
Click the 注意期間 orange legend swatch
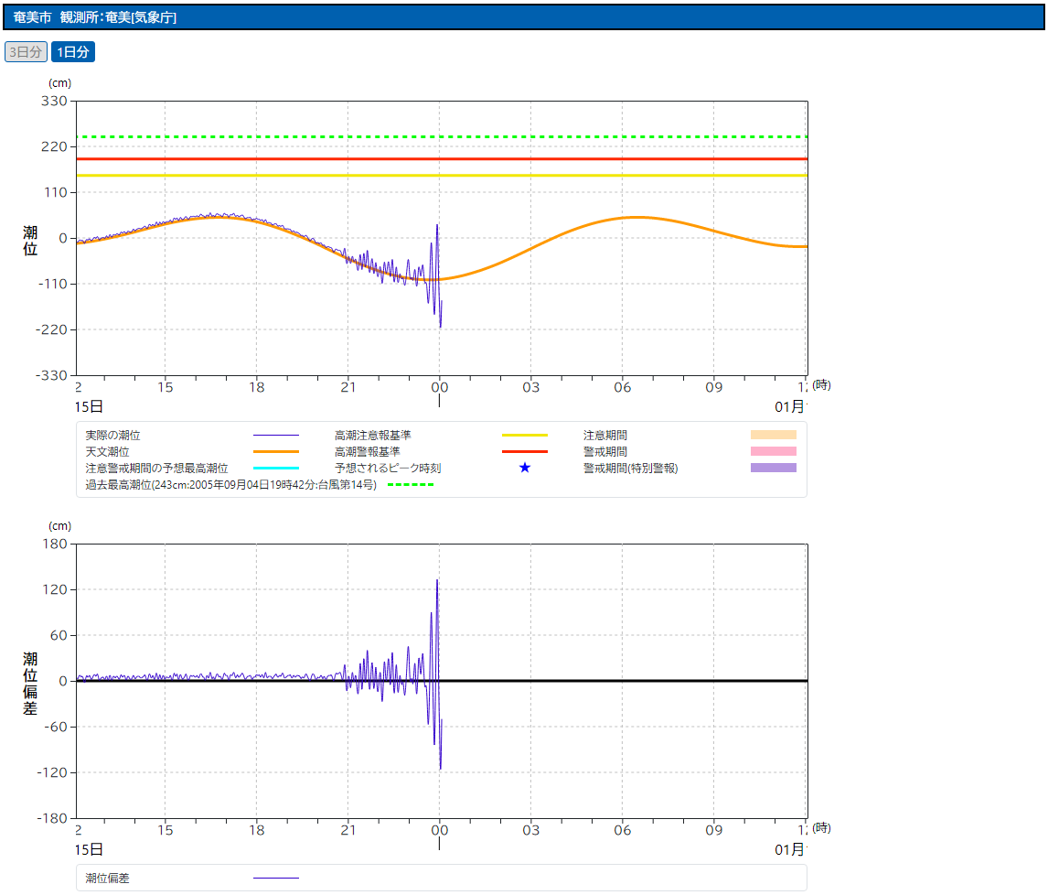point(774,435)
